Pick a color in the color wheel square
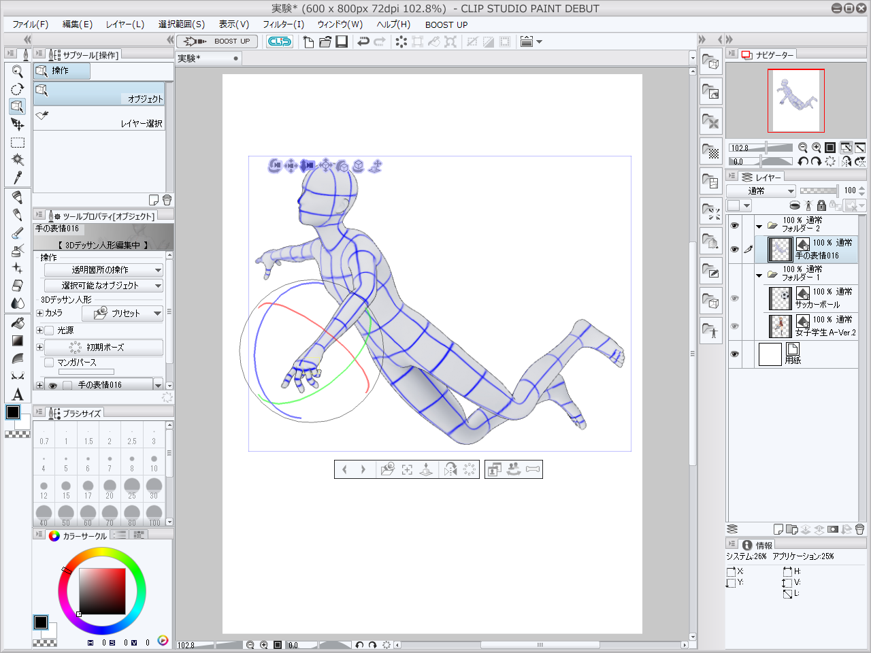 [102, 591]
